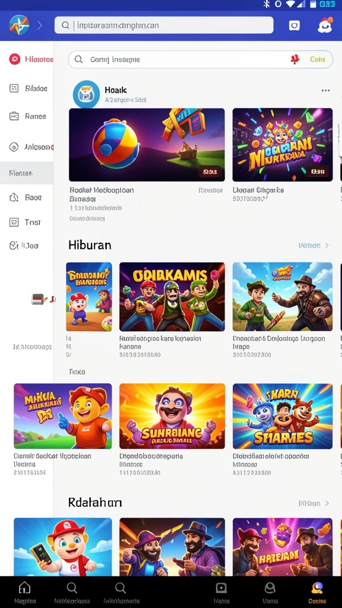Screen dimensions: 342x608
Task: Expand Rdalahan section via the gray chevron link
Action: tap(313, 503)
